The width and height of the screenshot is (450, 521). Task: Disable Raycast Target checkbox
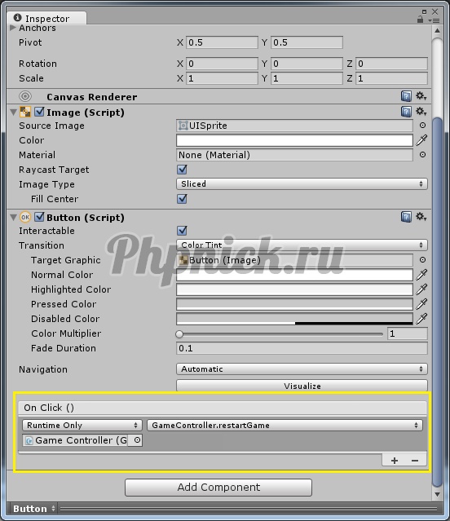(182, 170)
